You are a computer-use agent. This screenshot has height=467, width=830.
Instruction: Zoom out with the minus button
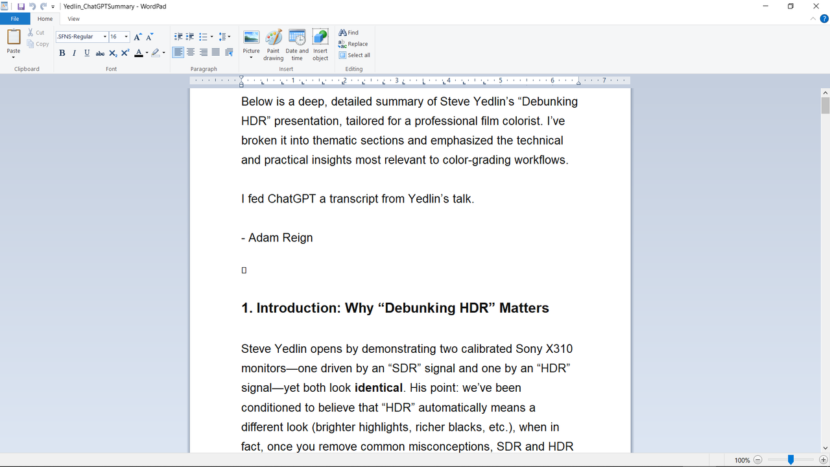[x=758, y=460]
